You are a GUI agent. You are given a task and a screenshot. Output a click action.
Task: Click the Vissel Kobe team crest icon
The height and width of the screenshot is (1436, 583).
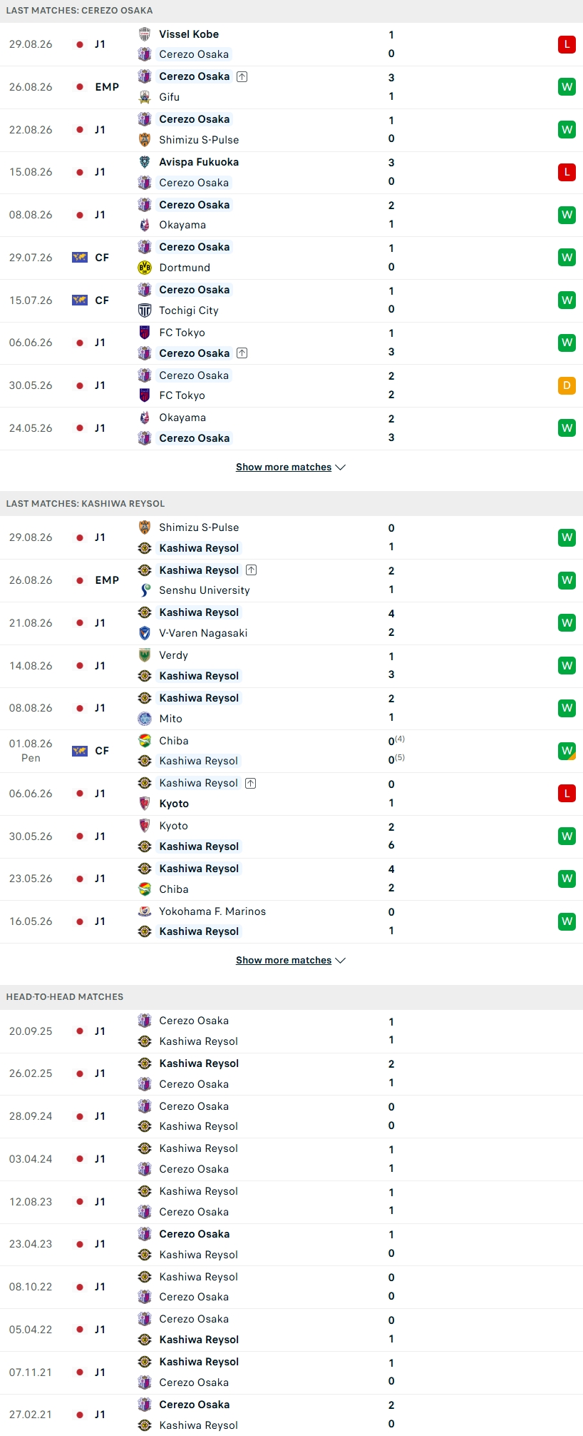point(145,34)
